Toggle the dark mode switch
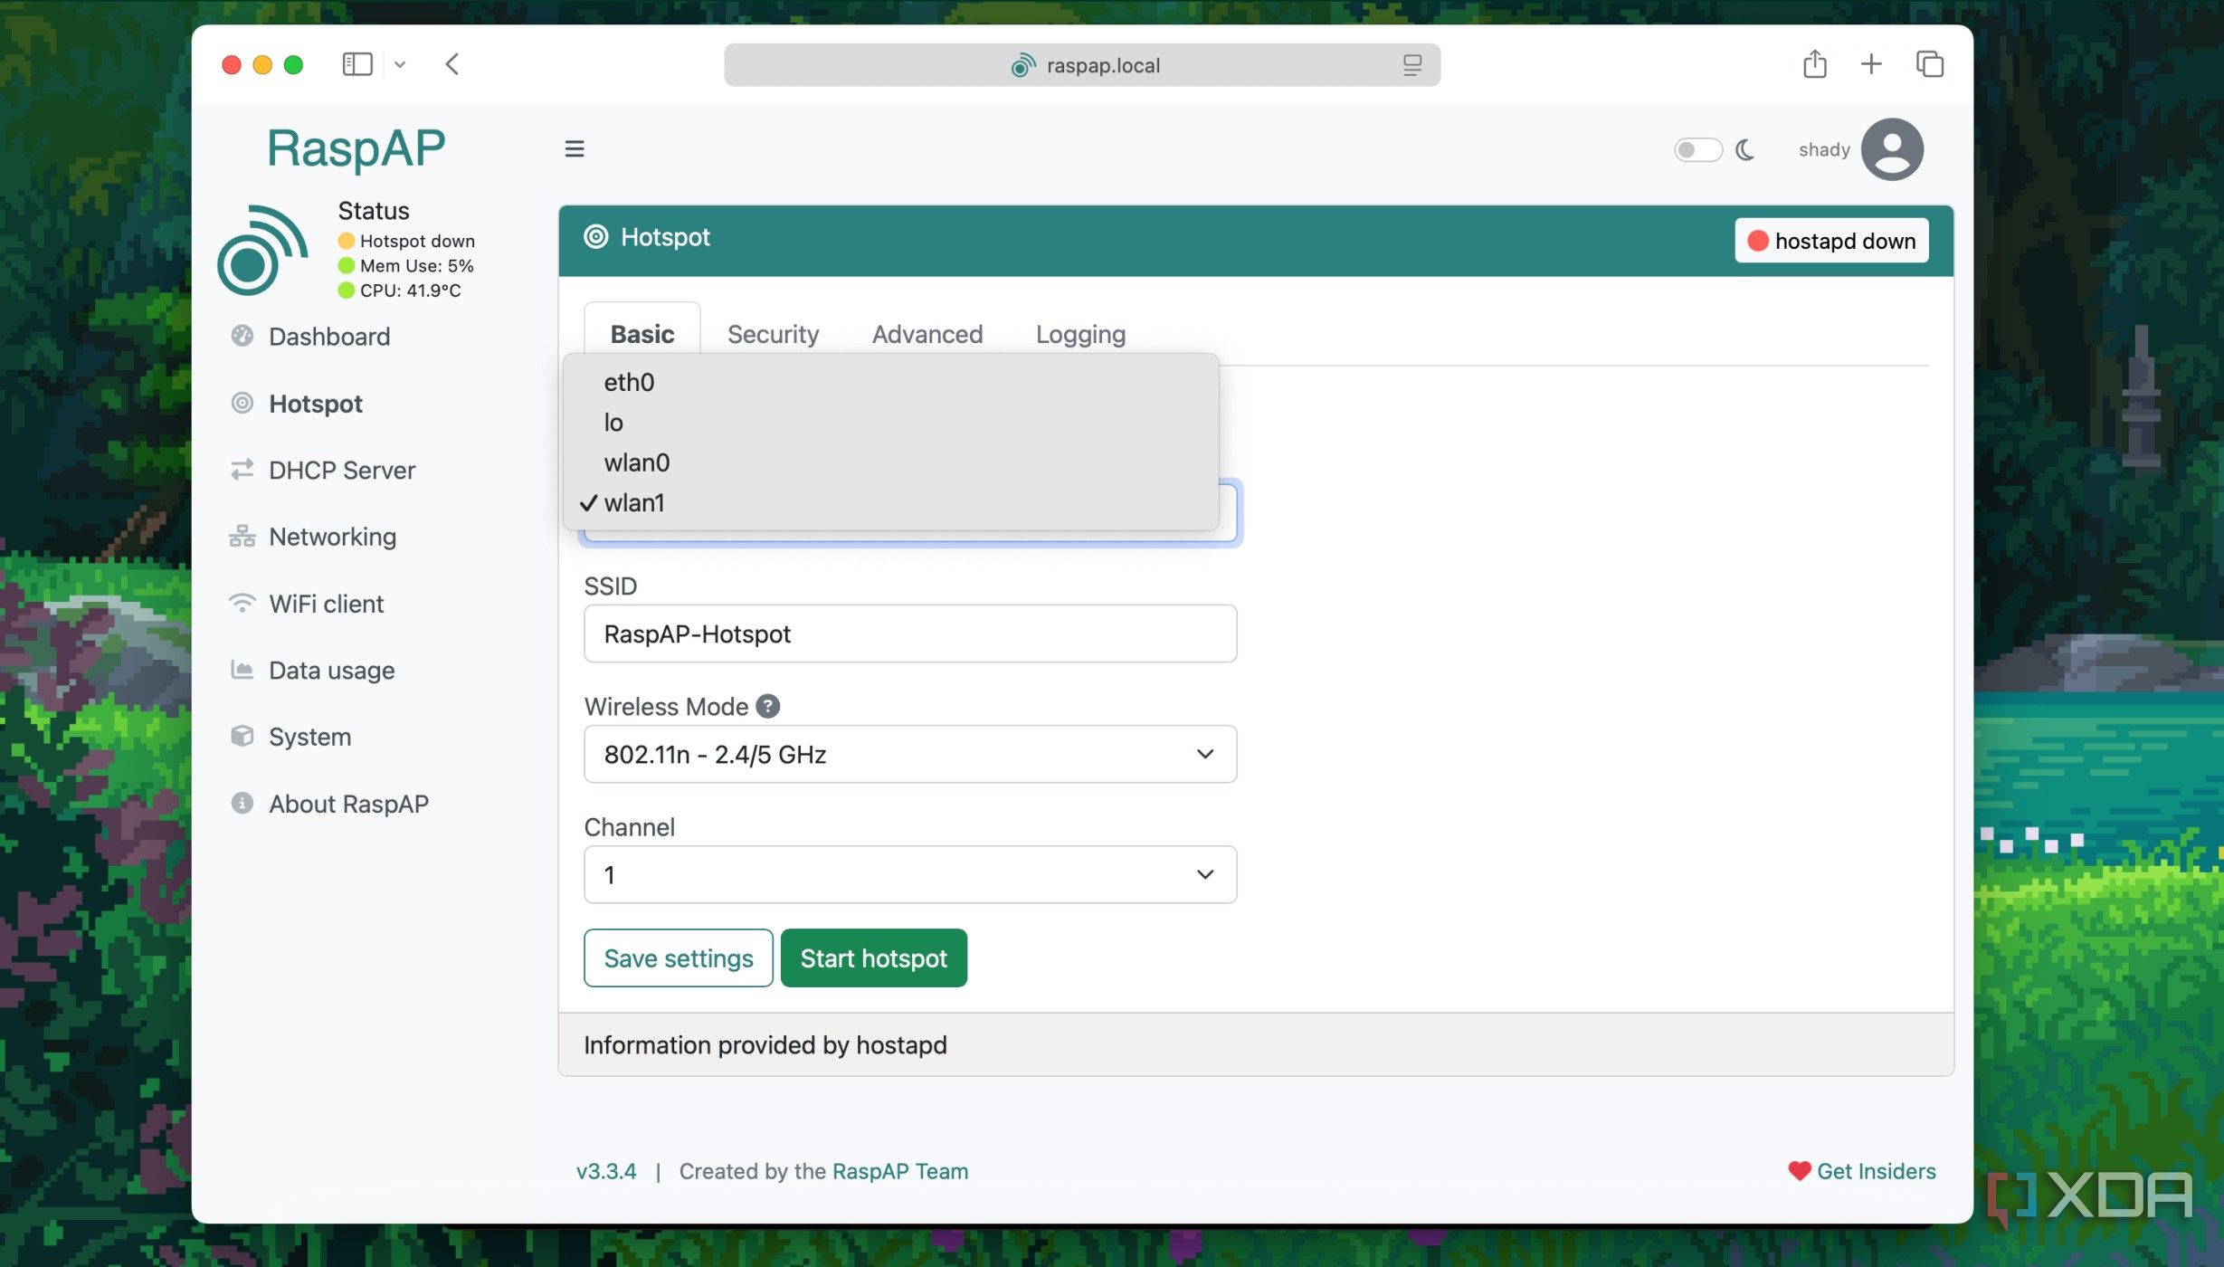 coord(1697,149)
